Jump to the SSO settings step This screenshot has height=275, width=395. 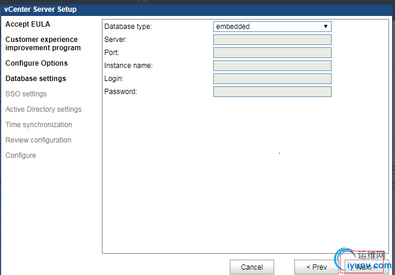click(x=26, y=94)
